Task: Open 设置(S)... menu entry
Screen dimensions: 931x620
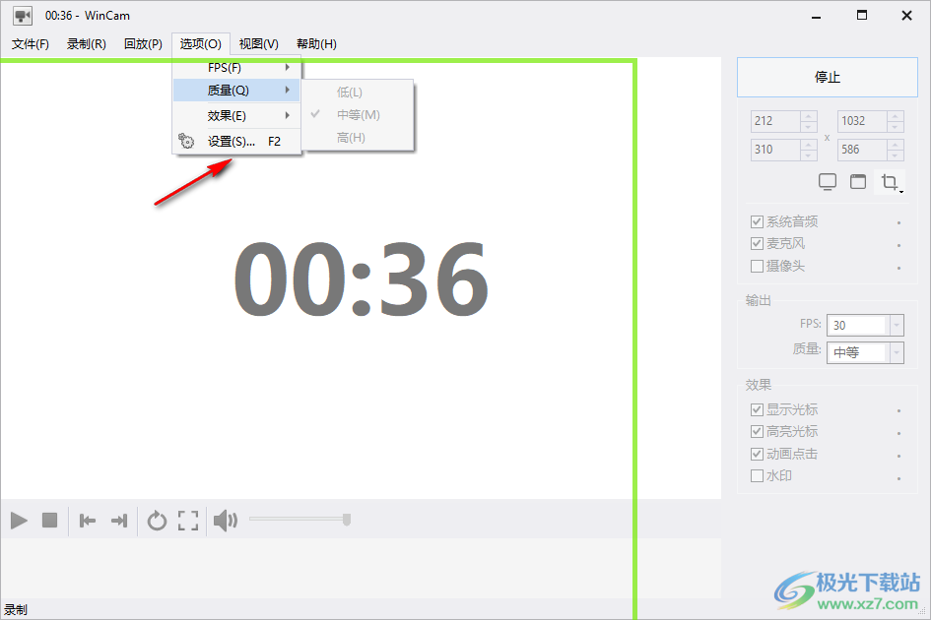Action: pyautogui.click(x=236, y=141)
